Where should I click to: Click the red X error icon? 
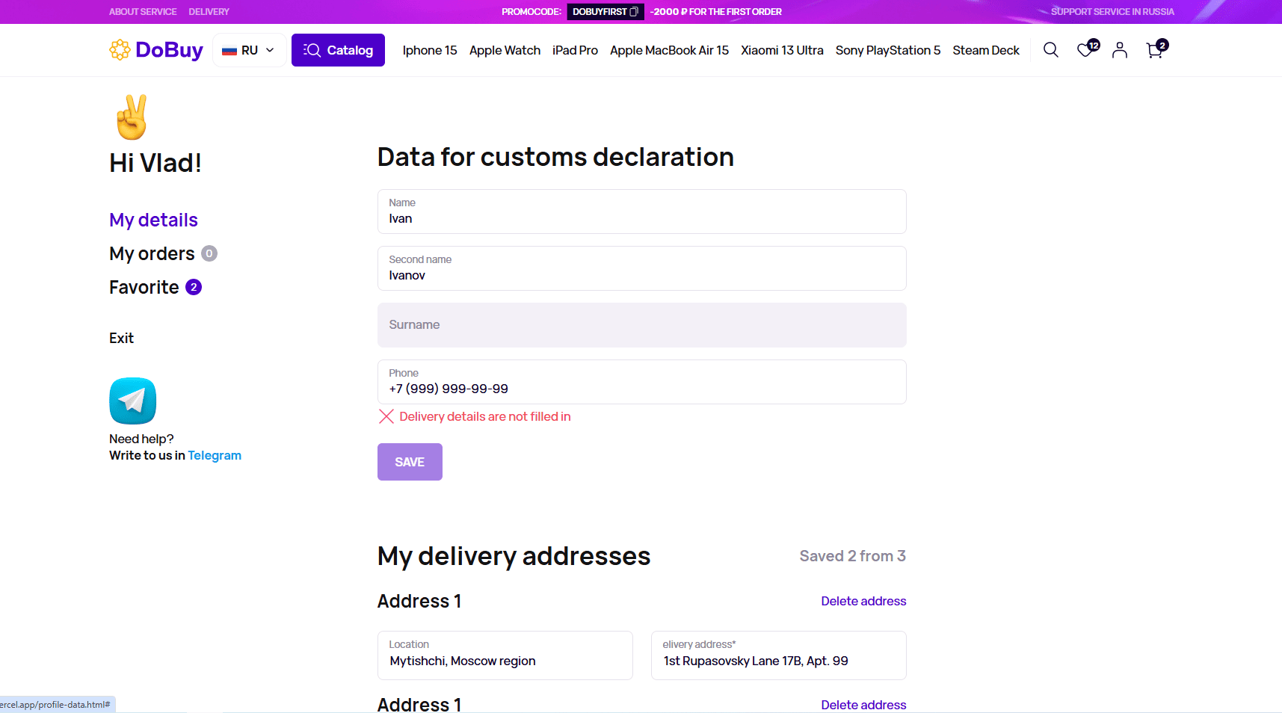386,416
